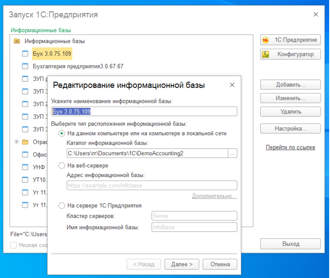
Task: Click Удалить button
Action: click(x=291, y=112)
